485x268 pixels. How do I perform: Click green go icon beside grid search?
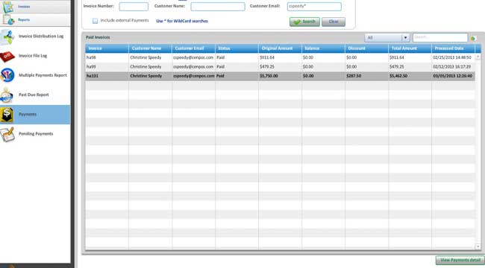(x=473, y=38)
